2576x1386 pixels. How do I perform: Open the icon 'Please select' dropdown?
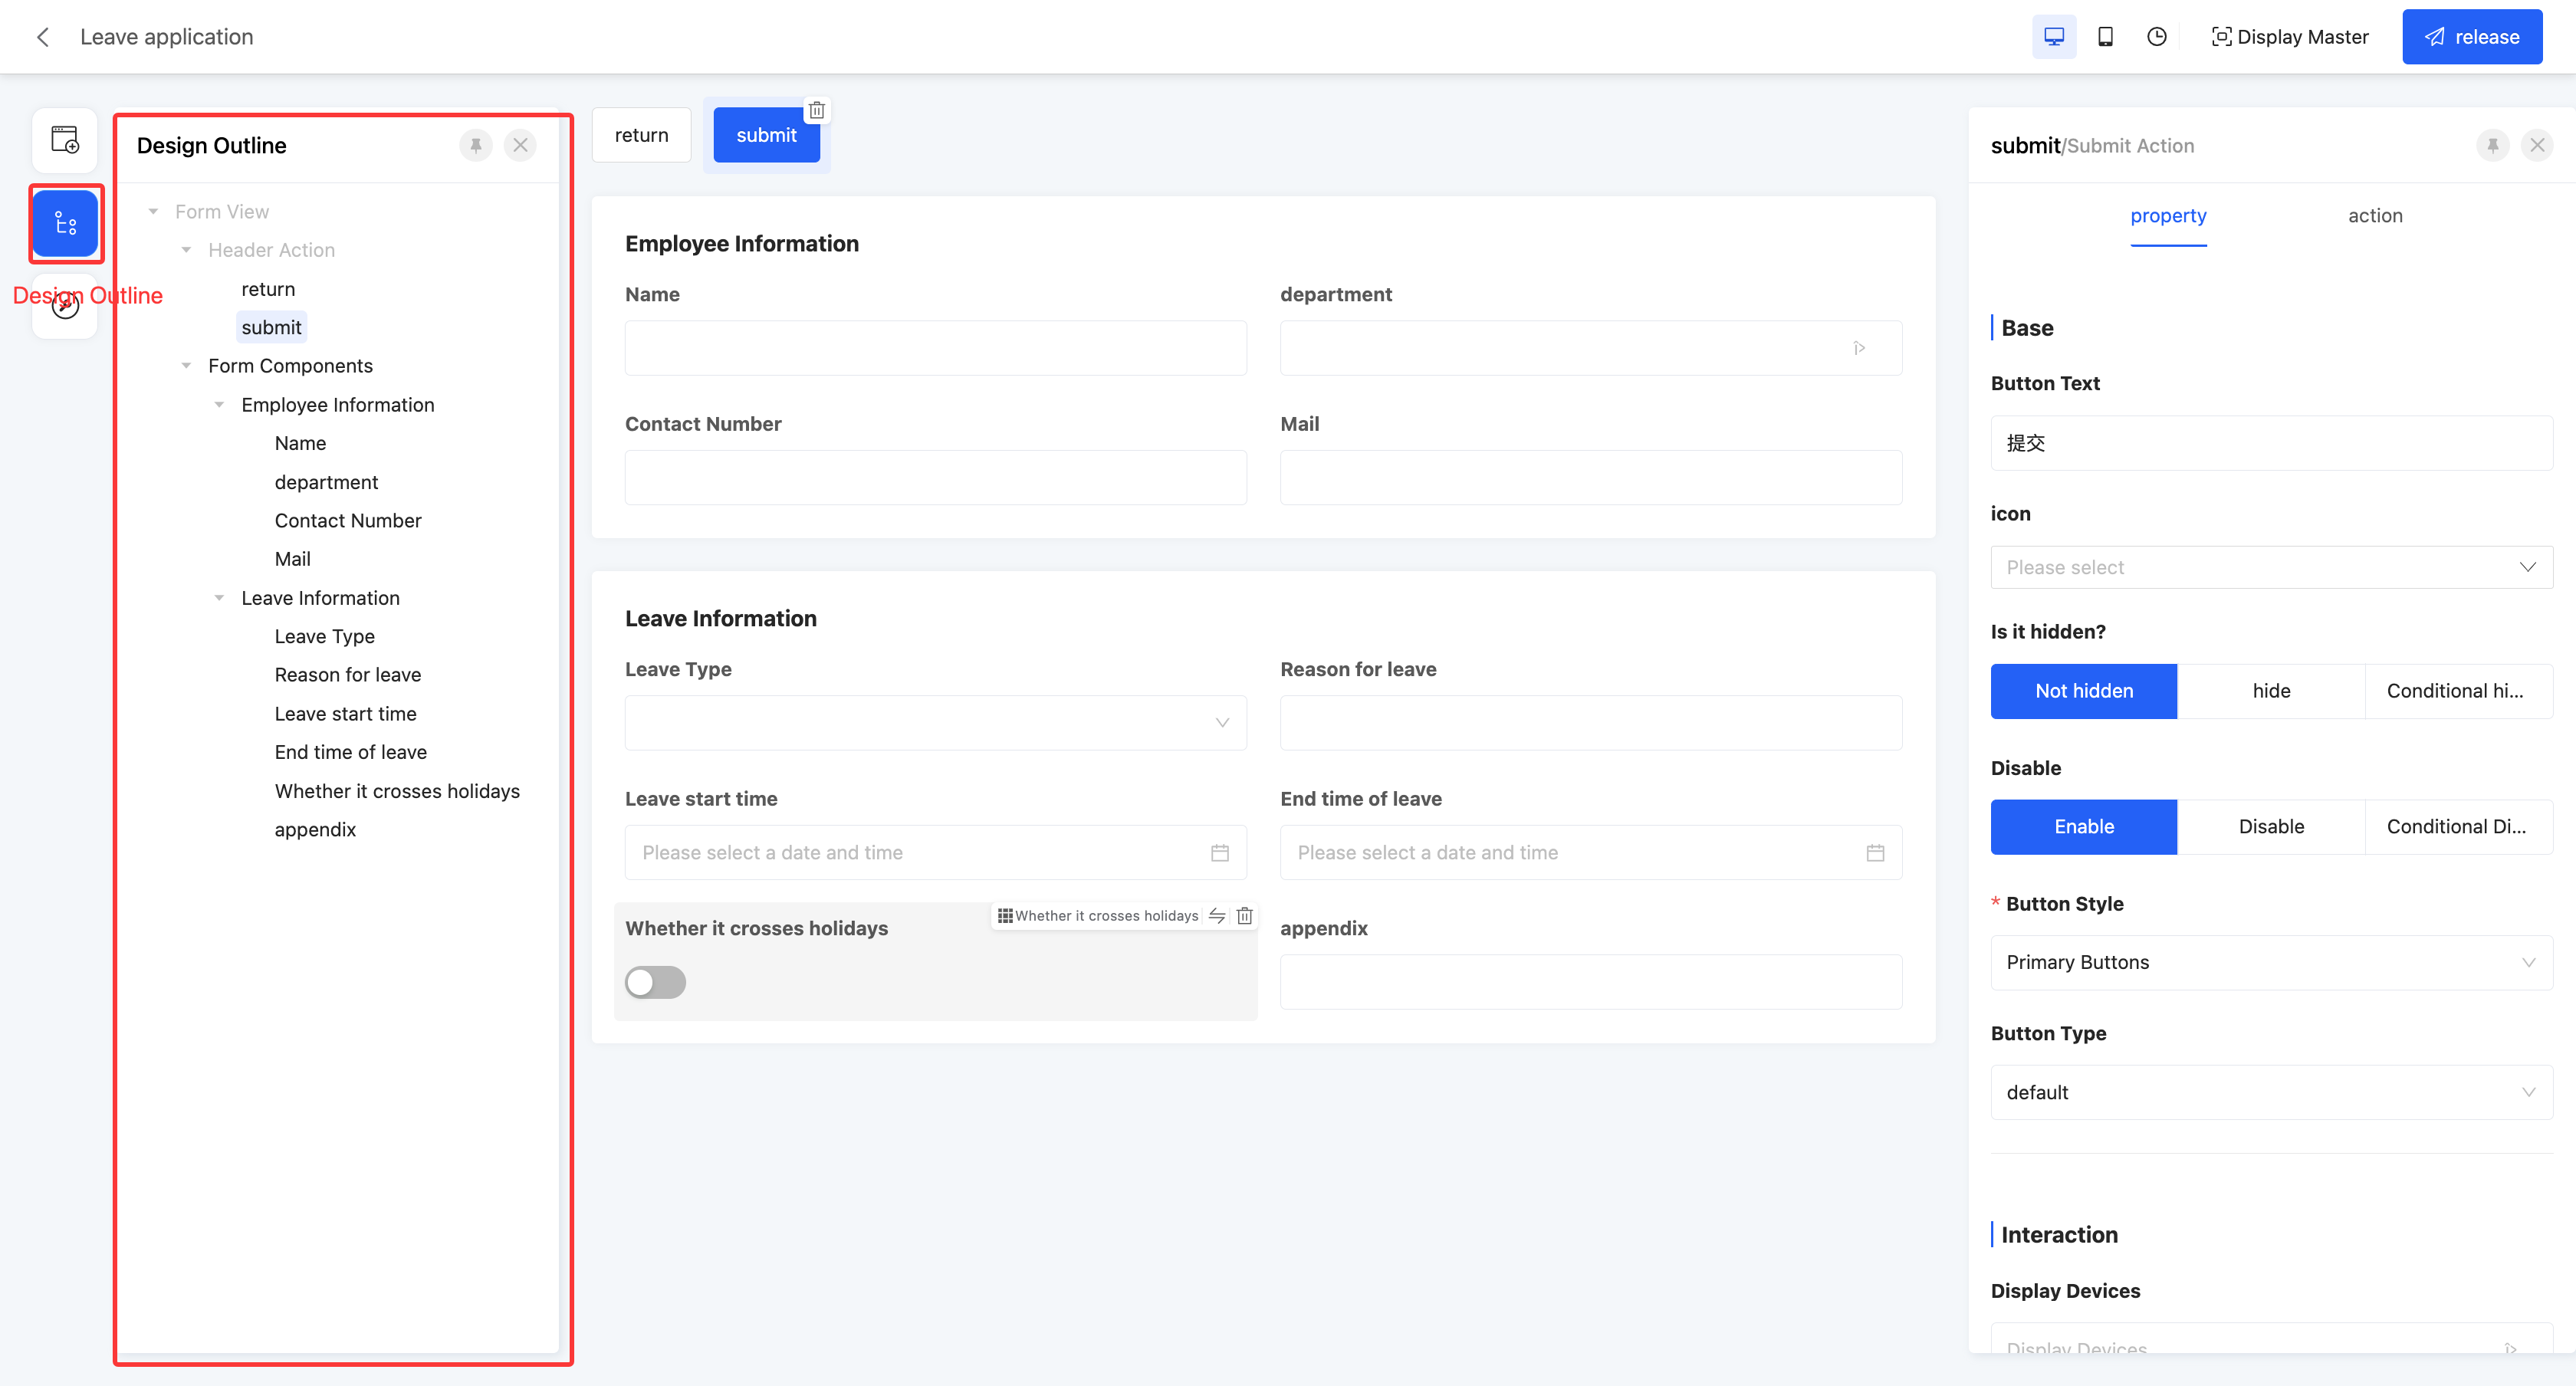pos(2270,568)
